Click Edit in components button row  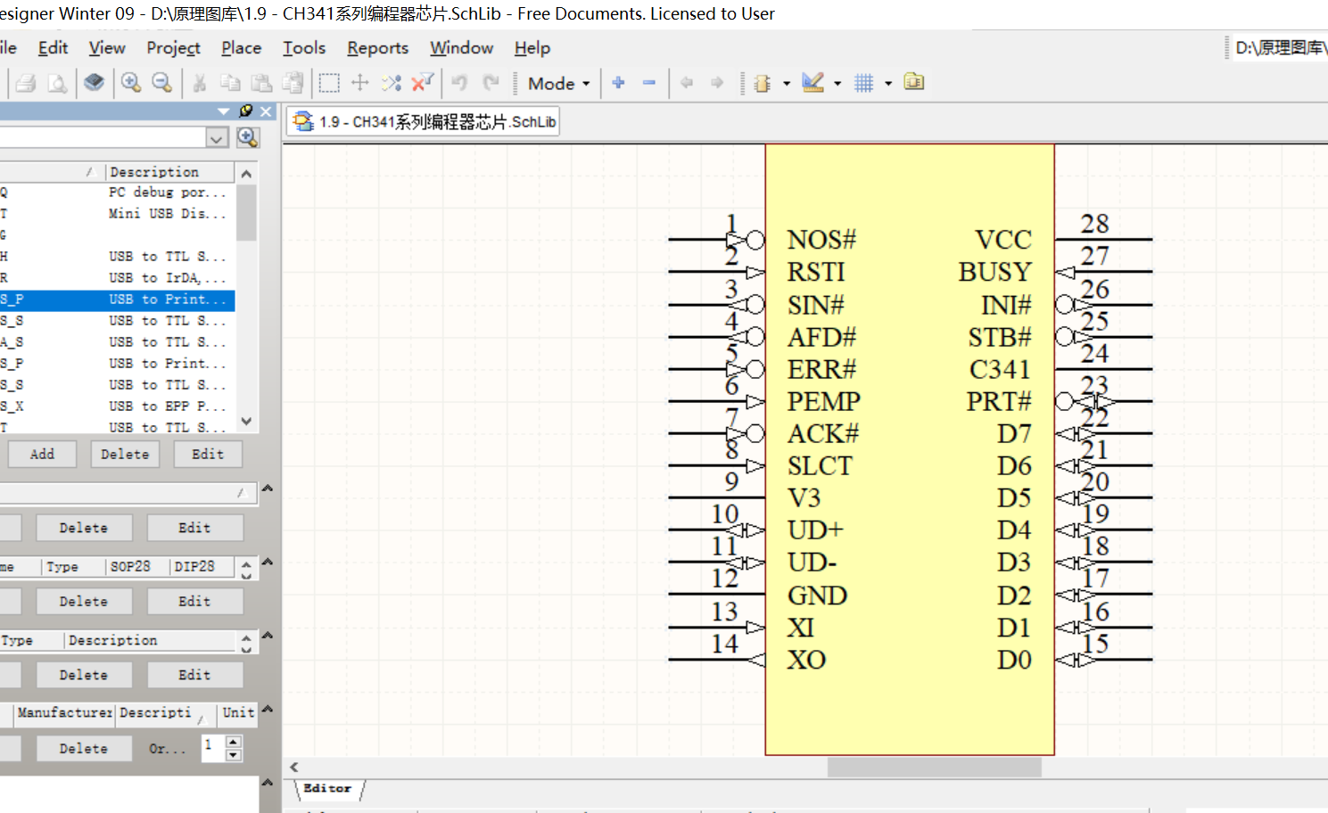[208, 455]
